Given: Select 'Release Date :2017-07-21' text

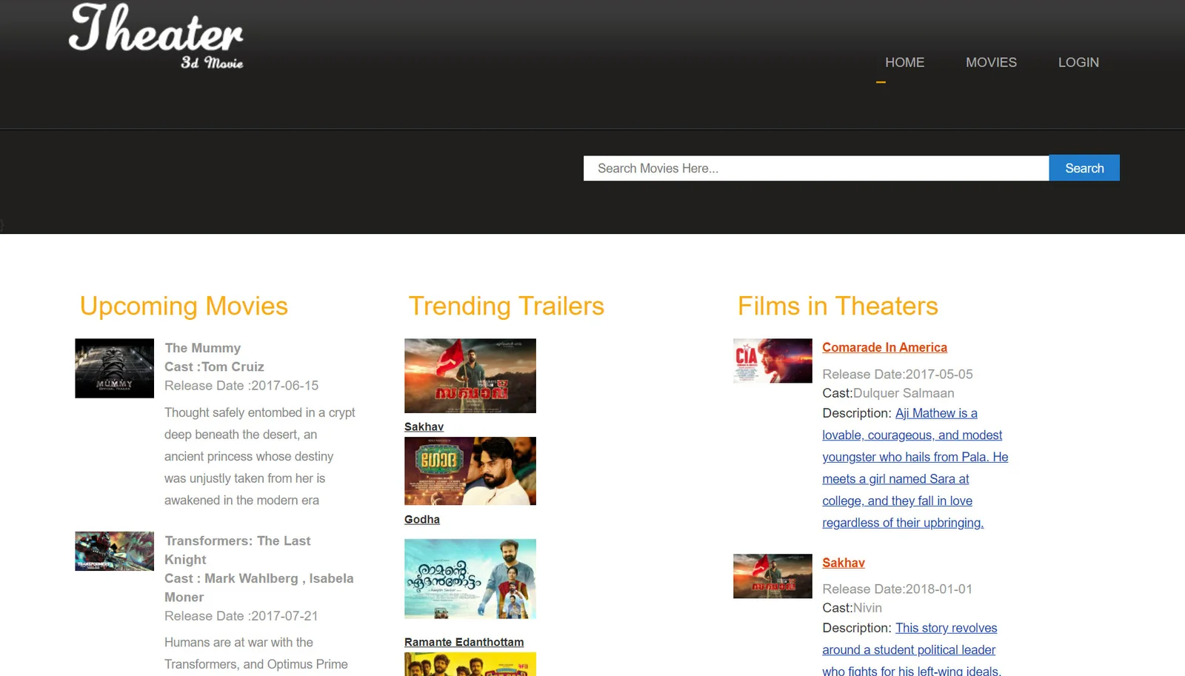Looking at the screenshot, I should 241,616.
